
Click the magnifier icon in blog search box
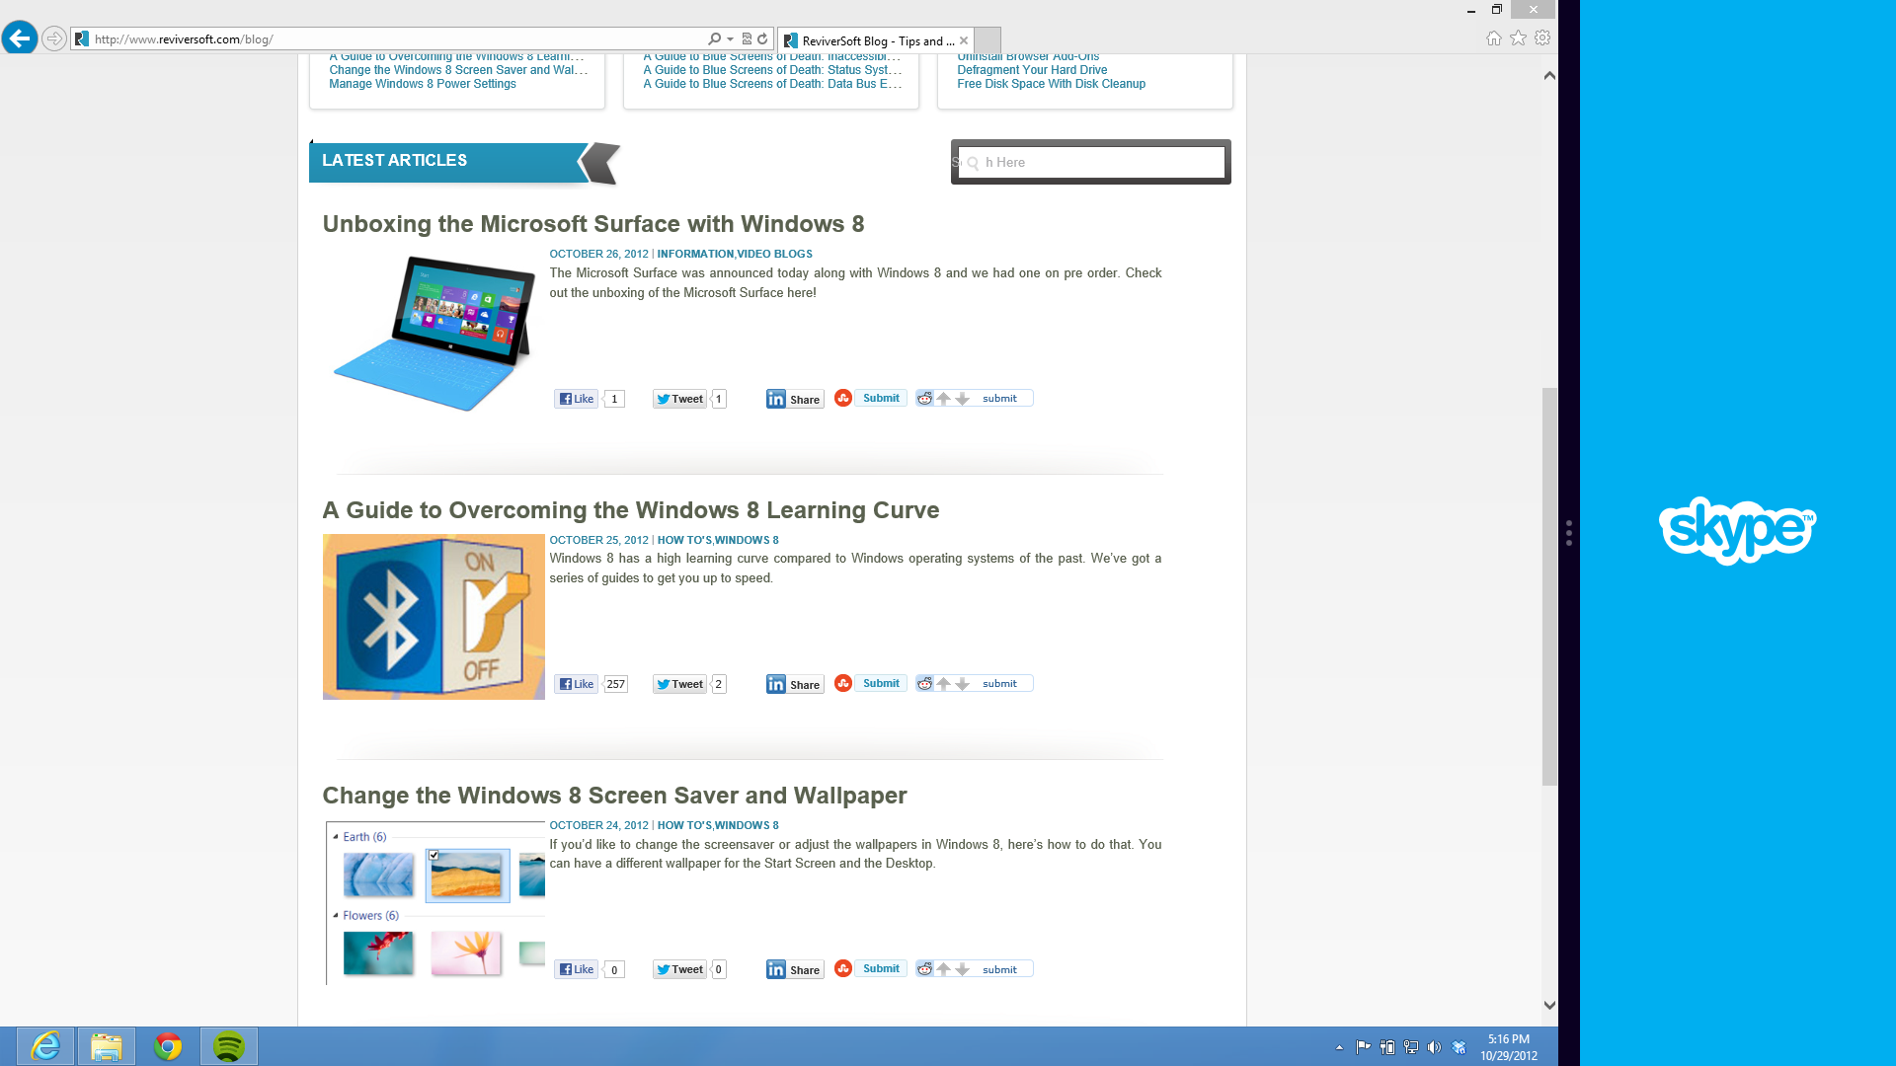[x=973, y=163]
